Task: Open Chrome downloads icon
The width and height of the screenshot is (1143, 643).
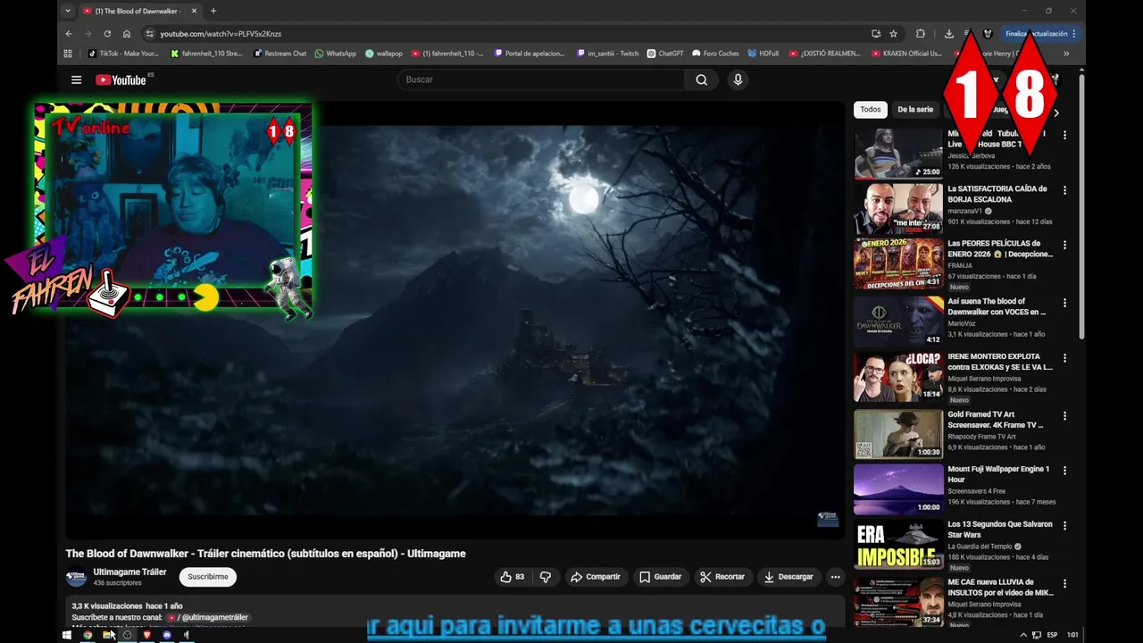Action: point(948,34)
